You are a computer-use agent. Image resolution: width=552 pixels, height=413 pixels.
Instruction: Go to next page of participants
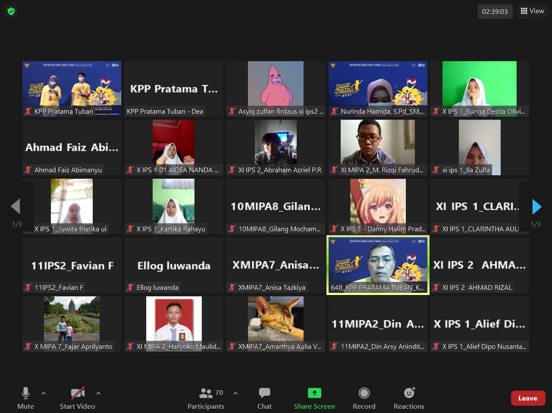point(536,207)
